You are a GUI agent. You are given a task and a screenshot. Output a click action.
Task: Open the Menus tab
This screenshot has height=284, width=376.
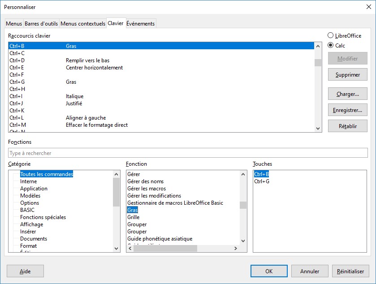click(14, 24)
